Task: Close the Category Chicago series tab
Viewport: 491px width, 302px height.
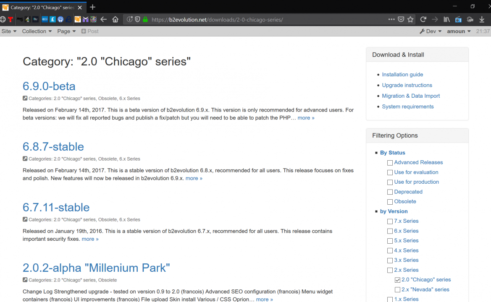Action: click(x=80, y=7)
